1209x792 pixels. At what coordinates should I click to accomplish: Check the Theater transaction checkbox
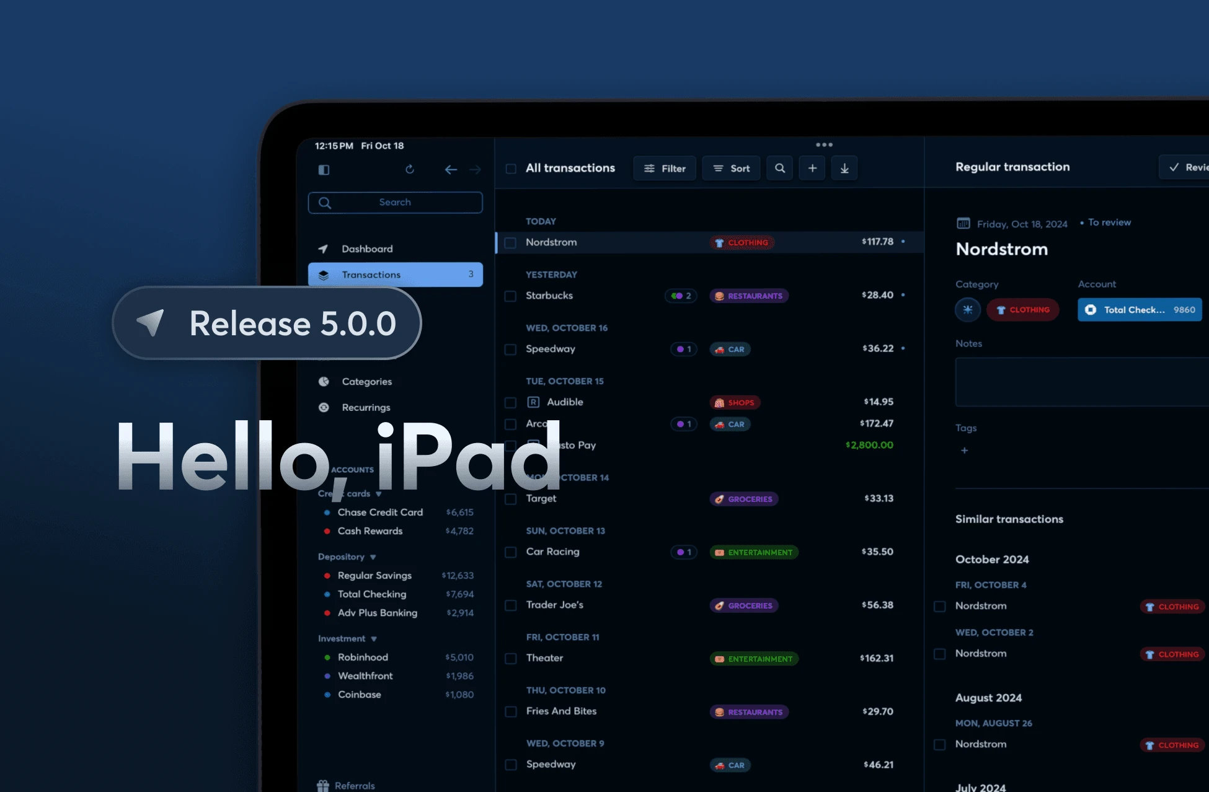tap(510, 659)
